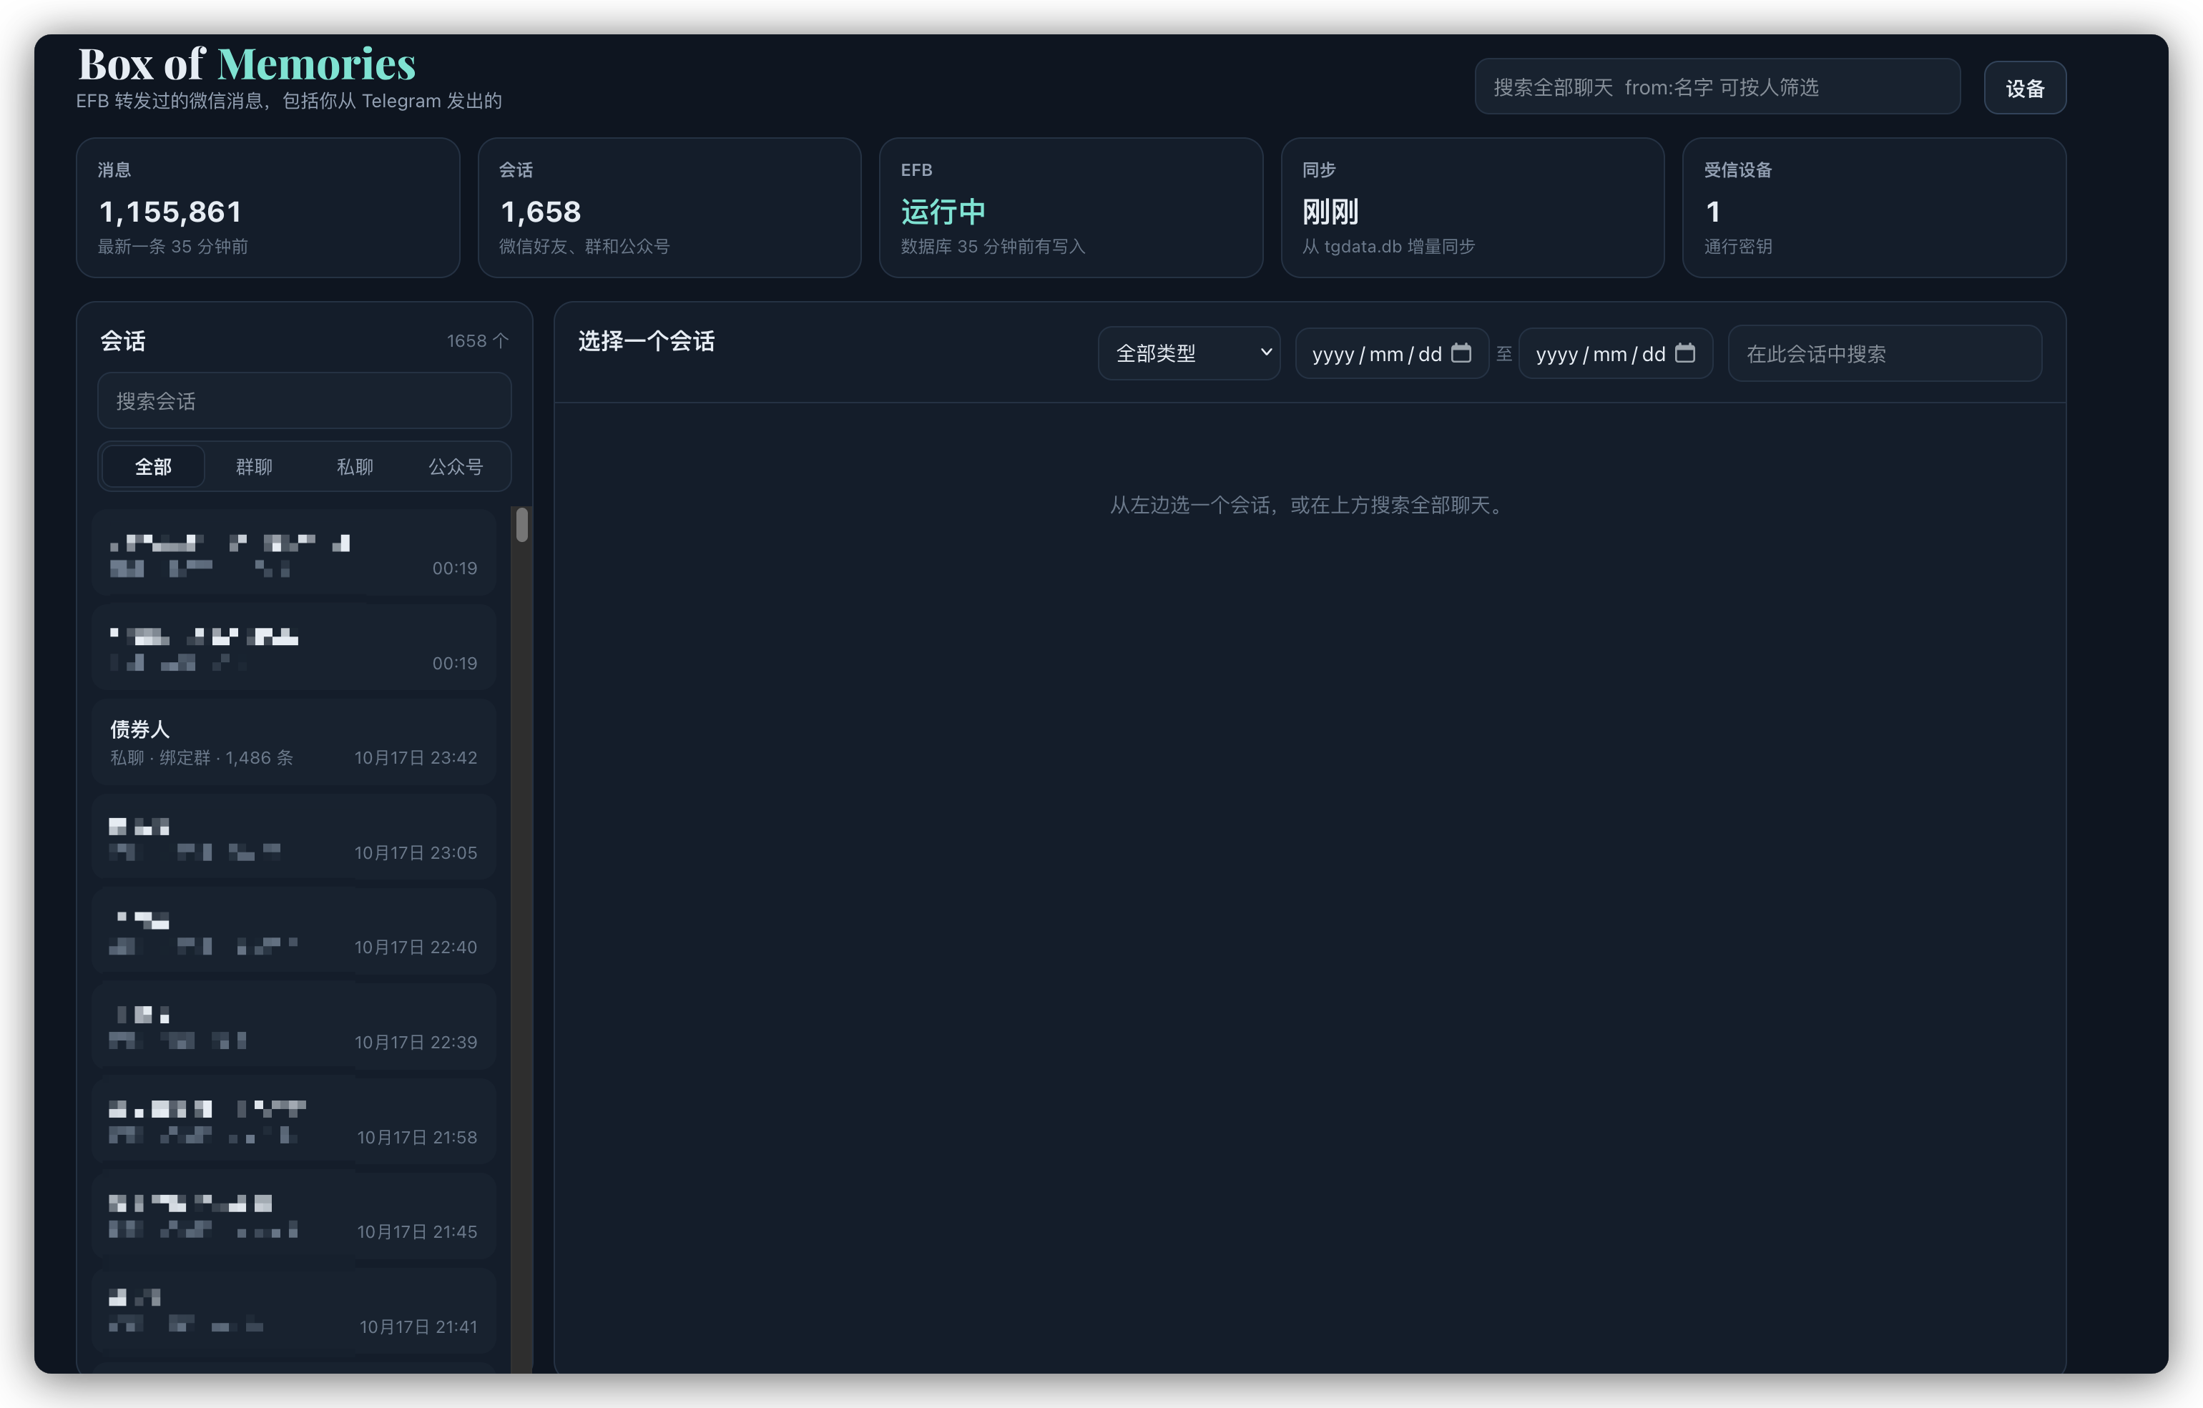2203x1408 pixels.
Task: Open the conversation dated 10月17日 22:40
Action: tap(294, 931)
